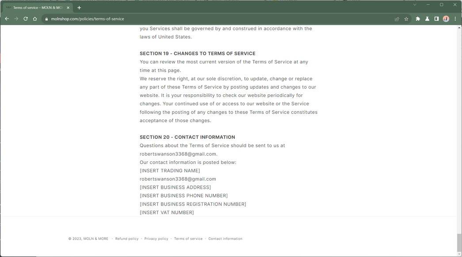View site security info via lock icon
Screen dimensions: 462x257
click(46, 19)
